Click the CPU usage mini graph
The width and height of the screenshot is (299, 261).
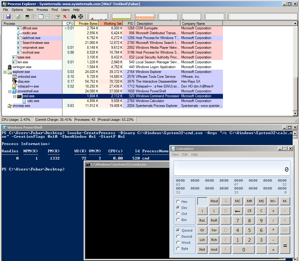pos(98,17)
